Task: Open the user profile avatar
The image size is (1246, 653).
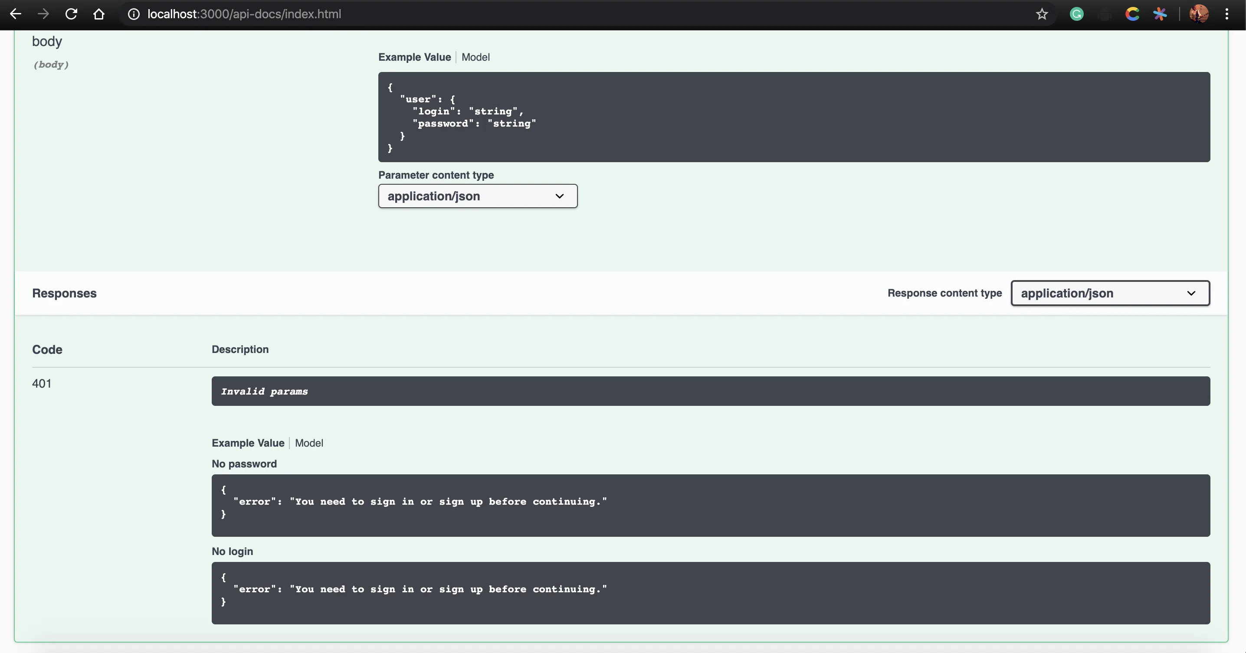Action: (x=1199, y=14)
